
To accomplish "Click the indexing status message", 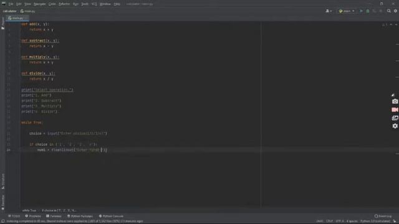I will [75, 222].
